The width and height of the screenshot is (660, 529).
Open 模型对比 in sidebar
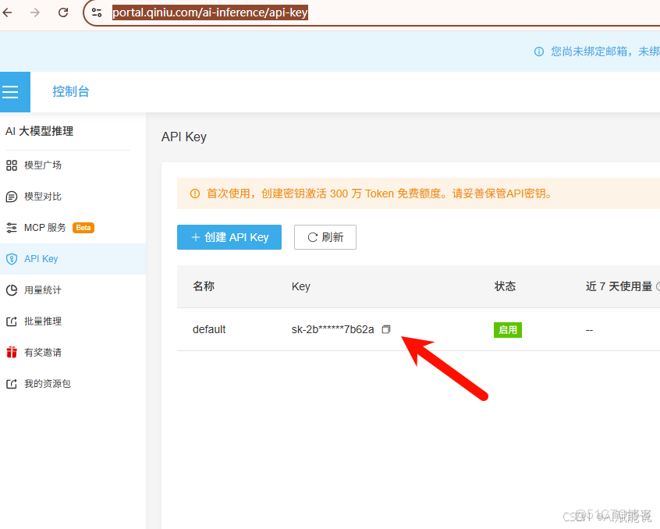tap(43, 197)
